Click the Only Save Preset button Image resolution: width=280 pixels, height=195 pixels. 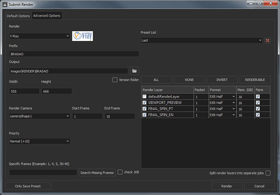click(x=28, y=186)
